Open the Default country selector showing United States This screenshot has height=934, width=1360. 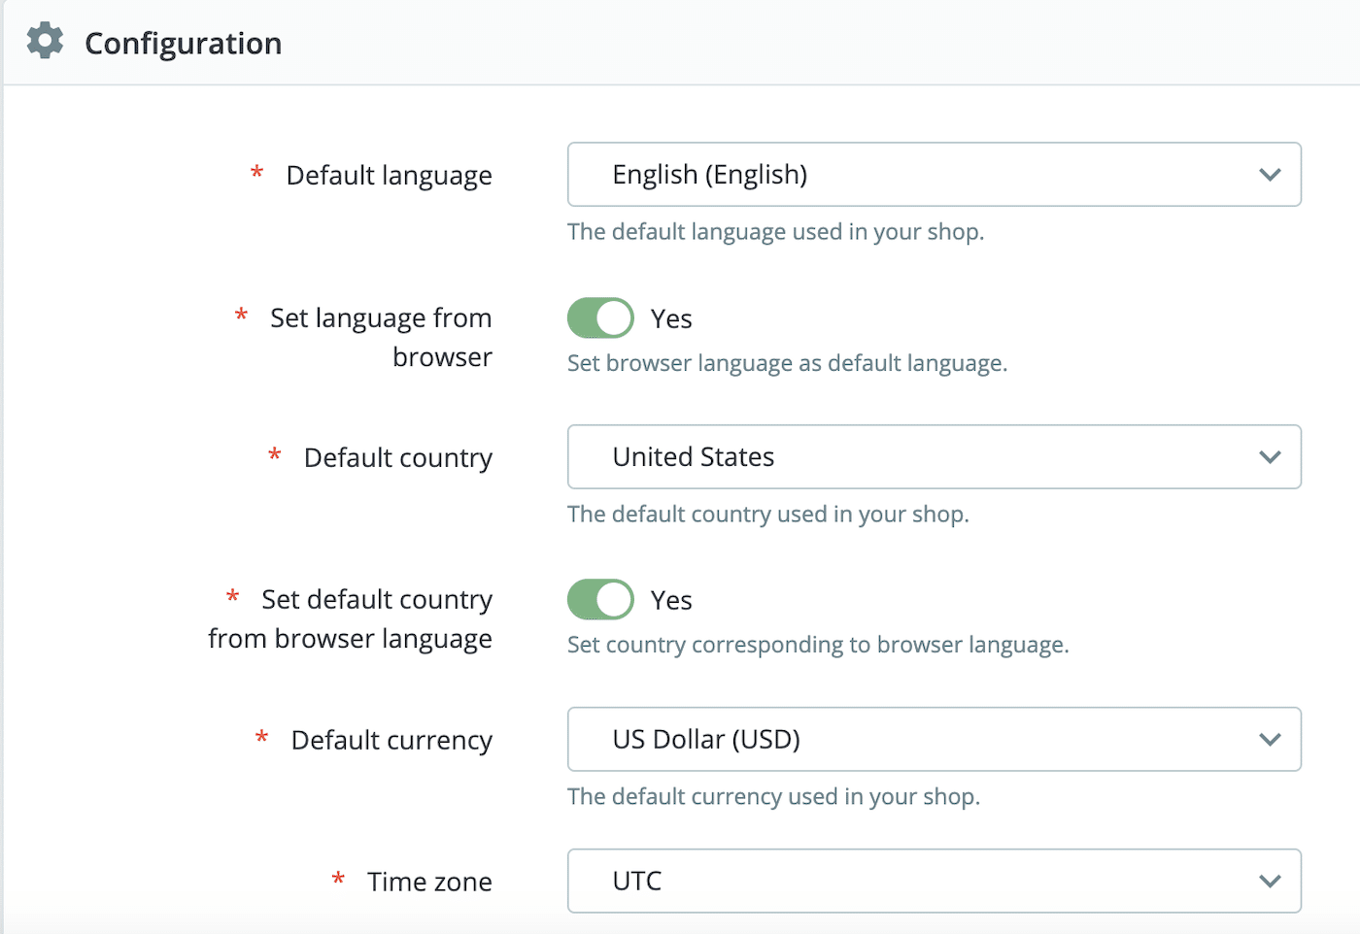(933, 456)
